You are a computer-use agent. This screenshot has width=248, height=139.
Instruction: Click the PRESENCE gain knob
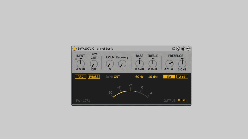pos(182,64)
